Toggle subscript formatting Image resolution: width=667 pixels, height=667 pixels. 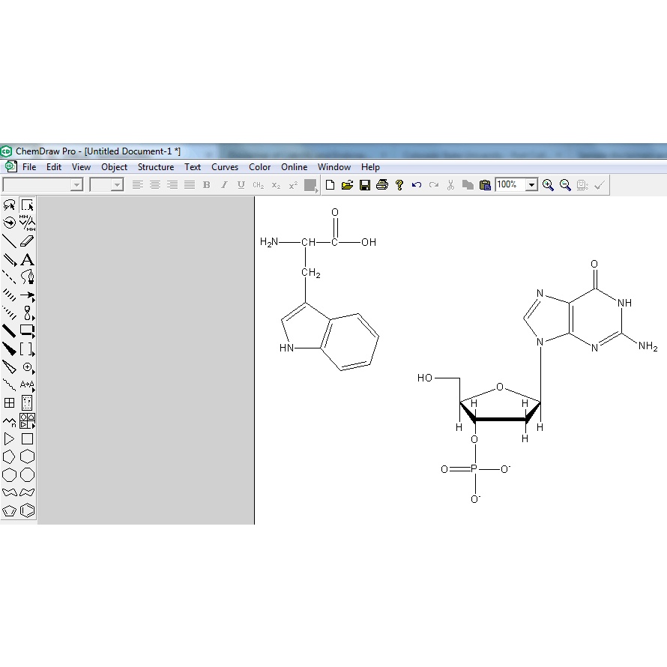276,185
